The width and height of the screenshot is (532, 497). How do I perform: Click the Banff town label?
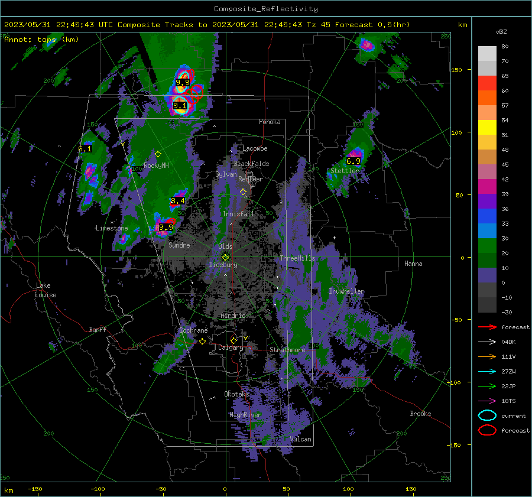click(x=98, y=329)
